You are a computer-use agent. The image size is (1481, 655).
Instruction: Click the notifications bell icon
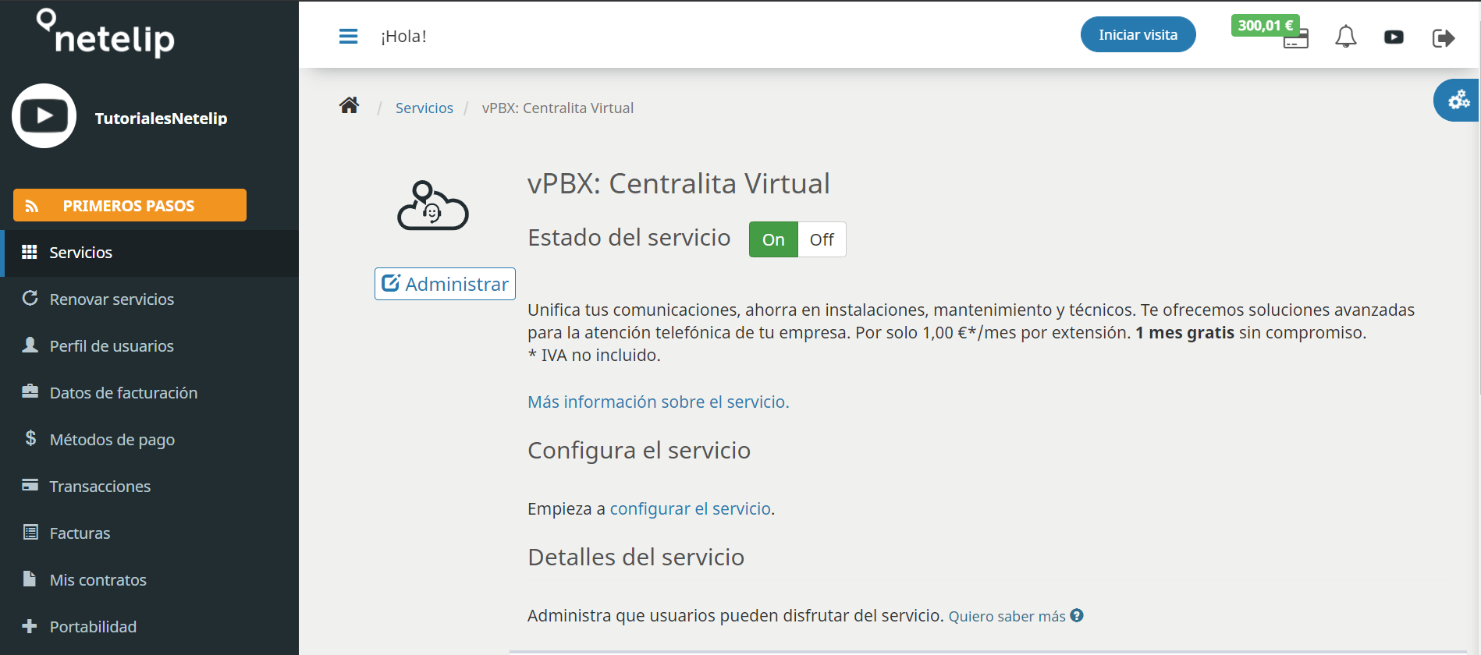coord(1346,37)
